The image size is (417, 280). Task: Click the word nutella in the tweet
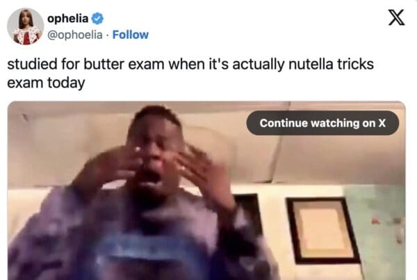(x=311, y=64)
